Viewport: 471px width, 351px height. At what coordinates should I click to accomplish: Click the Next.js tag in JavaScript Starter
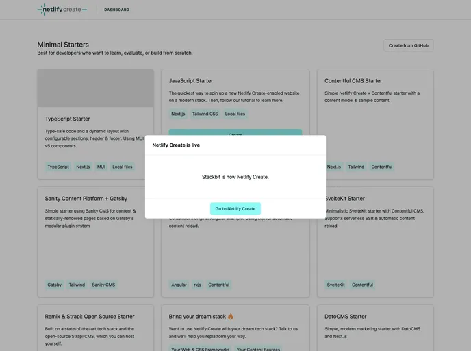tap(178, 114)
